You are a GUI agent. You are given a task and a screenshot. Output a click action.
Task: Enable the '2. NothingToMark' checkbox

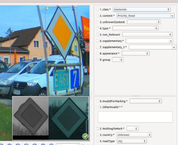pos(97,129)
